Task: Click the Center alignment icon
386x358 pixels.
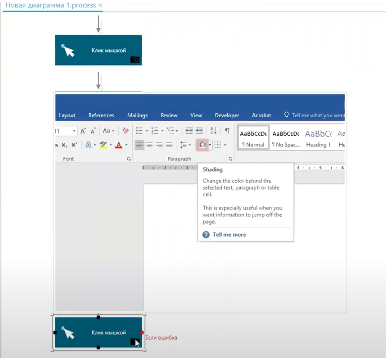Action: [x=150, y=145]
